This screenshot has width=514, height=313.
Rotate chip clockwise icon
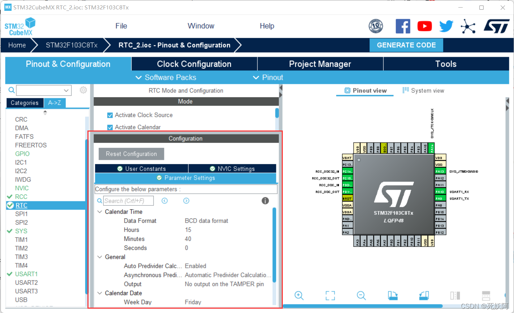click(393, 295)
